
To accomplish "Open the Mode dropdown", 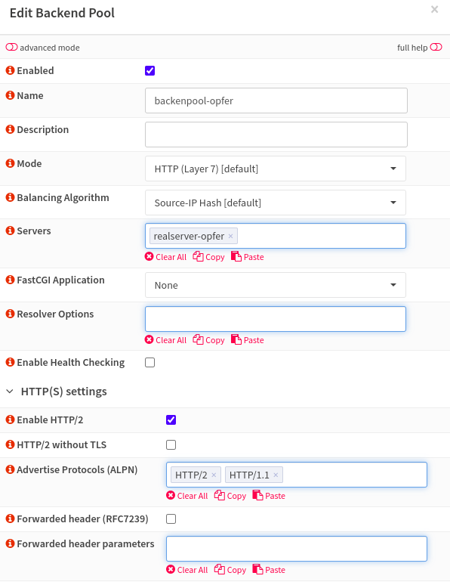I will 276,169.
